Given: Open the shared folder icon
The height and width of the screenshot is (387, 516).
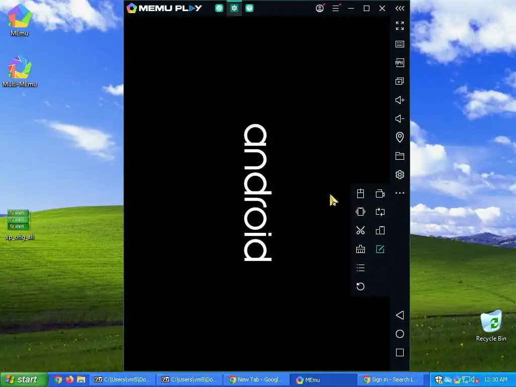Looking at the screenshot, I should 400,156.
